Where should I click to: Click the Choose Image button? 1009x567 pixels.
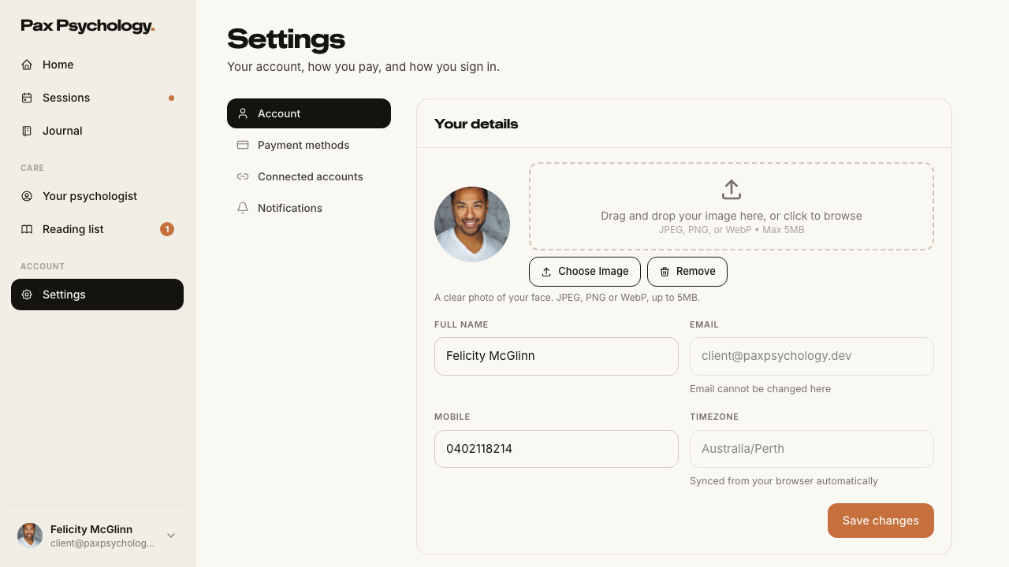585,272
